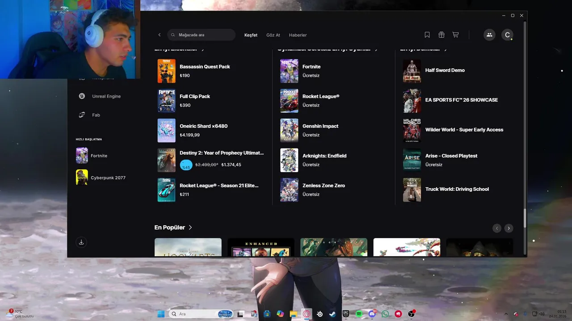Screen dimensions: 572x321
Task: Open Oneiric Shard ×6480 listing
Action: click(x=211, y=130)
